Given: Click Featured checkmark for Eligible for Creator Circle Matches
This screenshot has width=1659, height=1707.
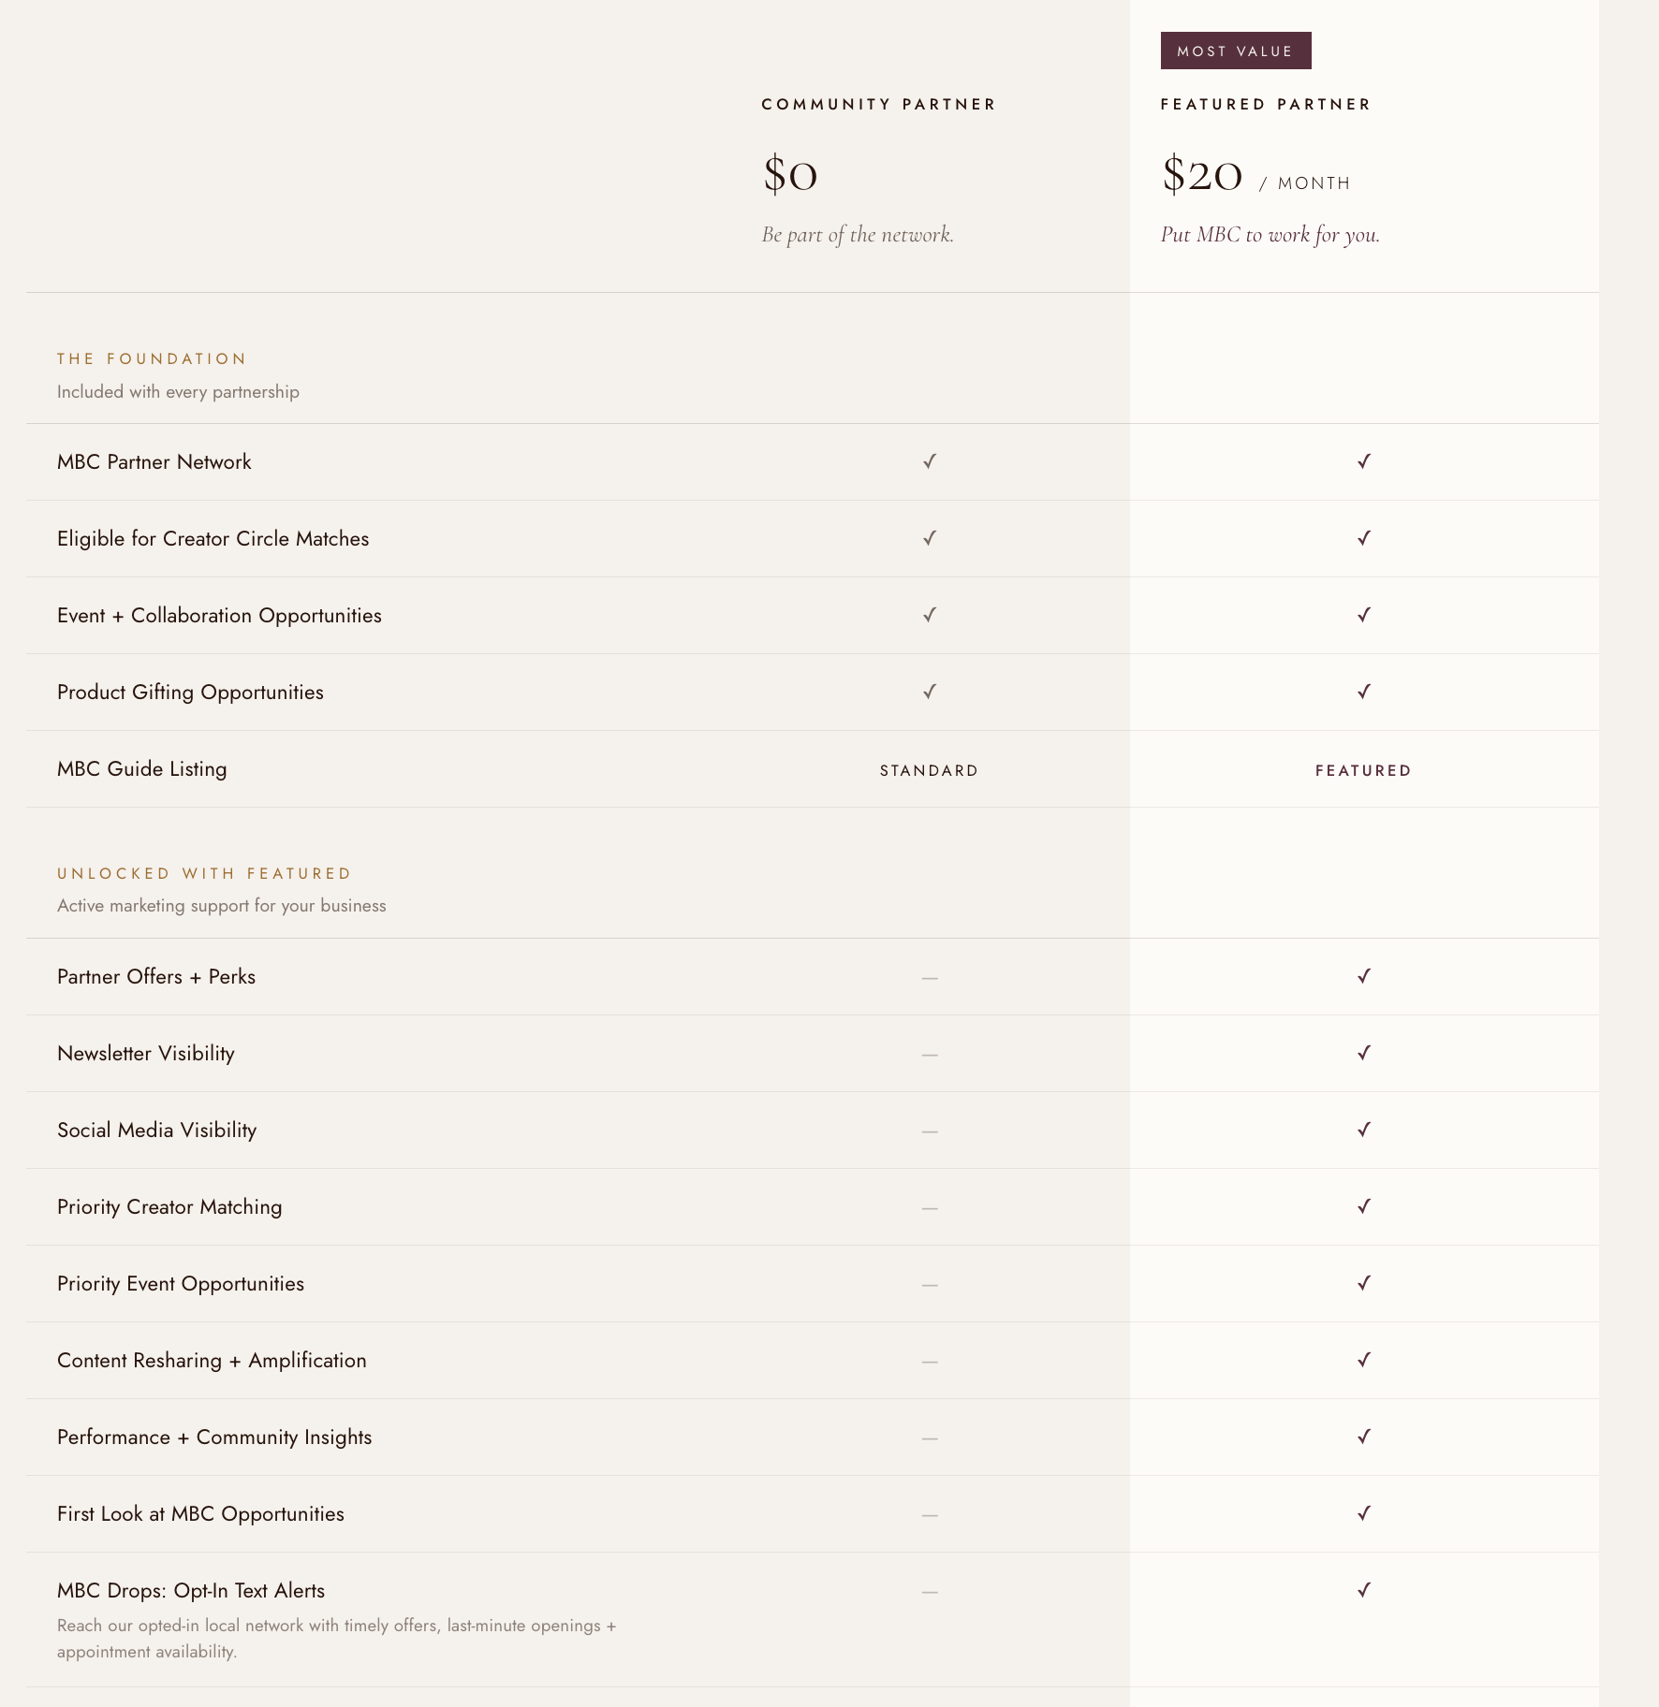Looking at the screenshot, I should point(1364,538).
